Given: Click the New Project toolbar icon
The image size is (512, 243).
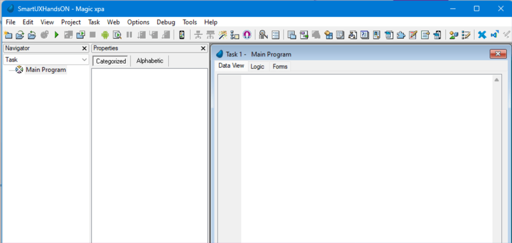Looking at the screenshot, I should coord(7,34).
